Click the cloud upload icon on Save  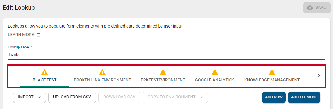310,8
